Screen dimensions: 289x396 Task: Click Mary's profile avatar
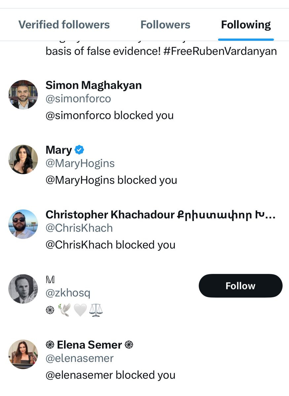23,159
